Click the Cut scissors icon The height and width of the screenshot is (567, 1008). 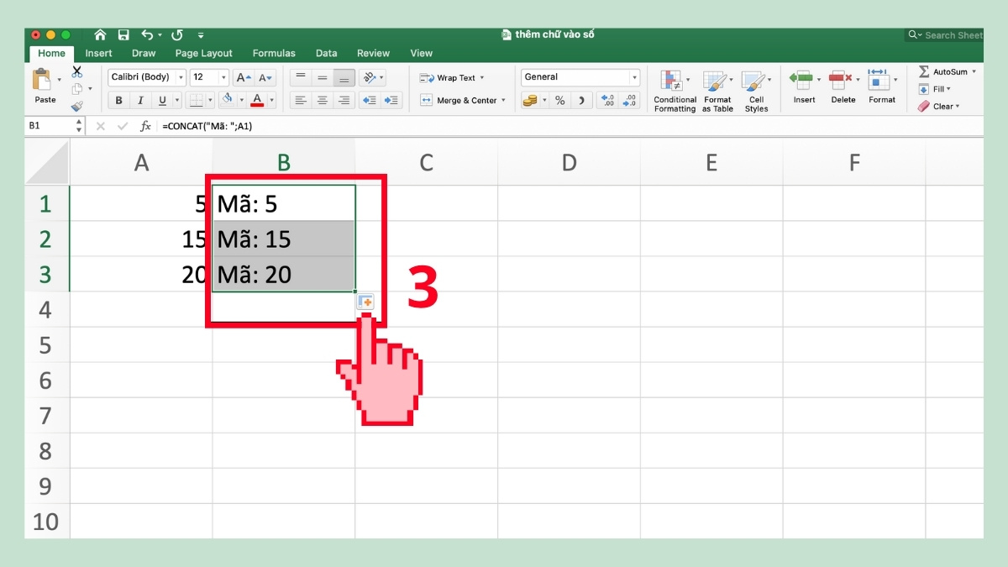[76, 71]
